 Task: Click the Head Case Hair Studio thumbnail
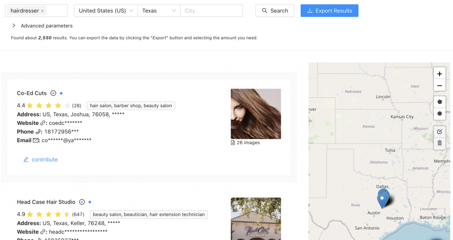[x=256, y=219]
